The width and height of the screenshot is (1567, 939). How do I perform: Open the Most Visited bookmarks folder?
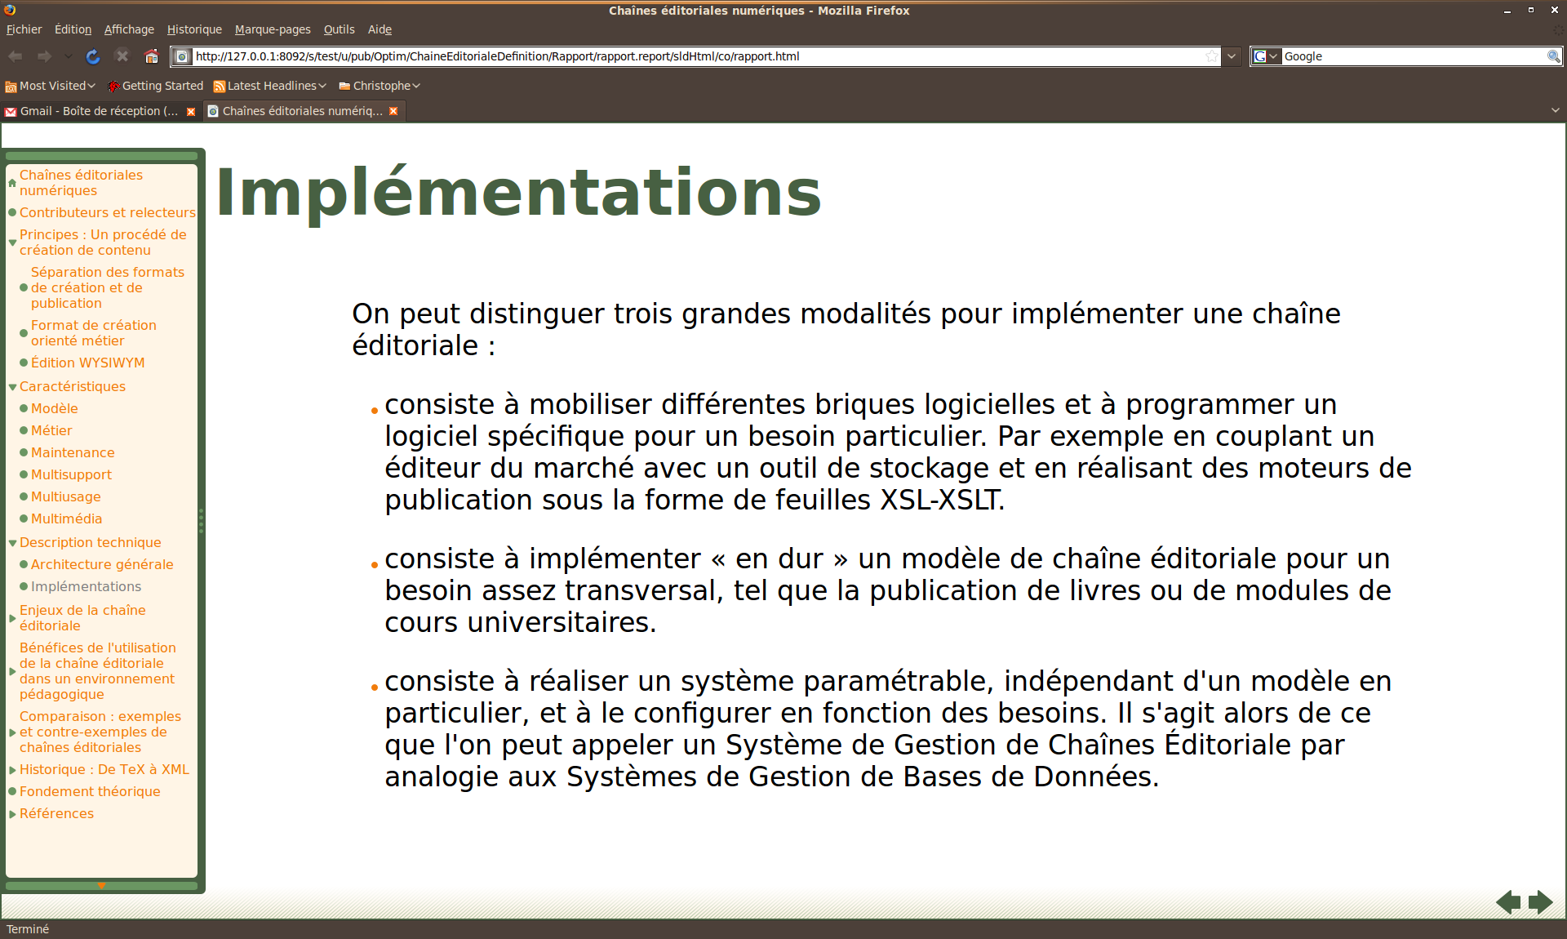click(51, 86)
